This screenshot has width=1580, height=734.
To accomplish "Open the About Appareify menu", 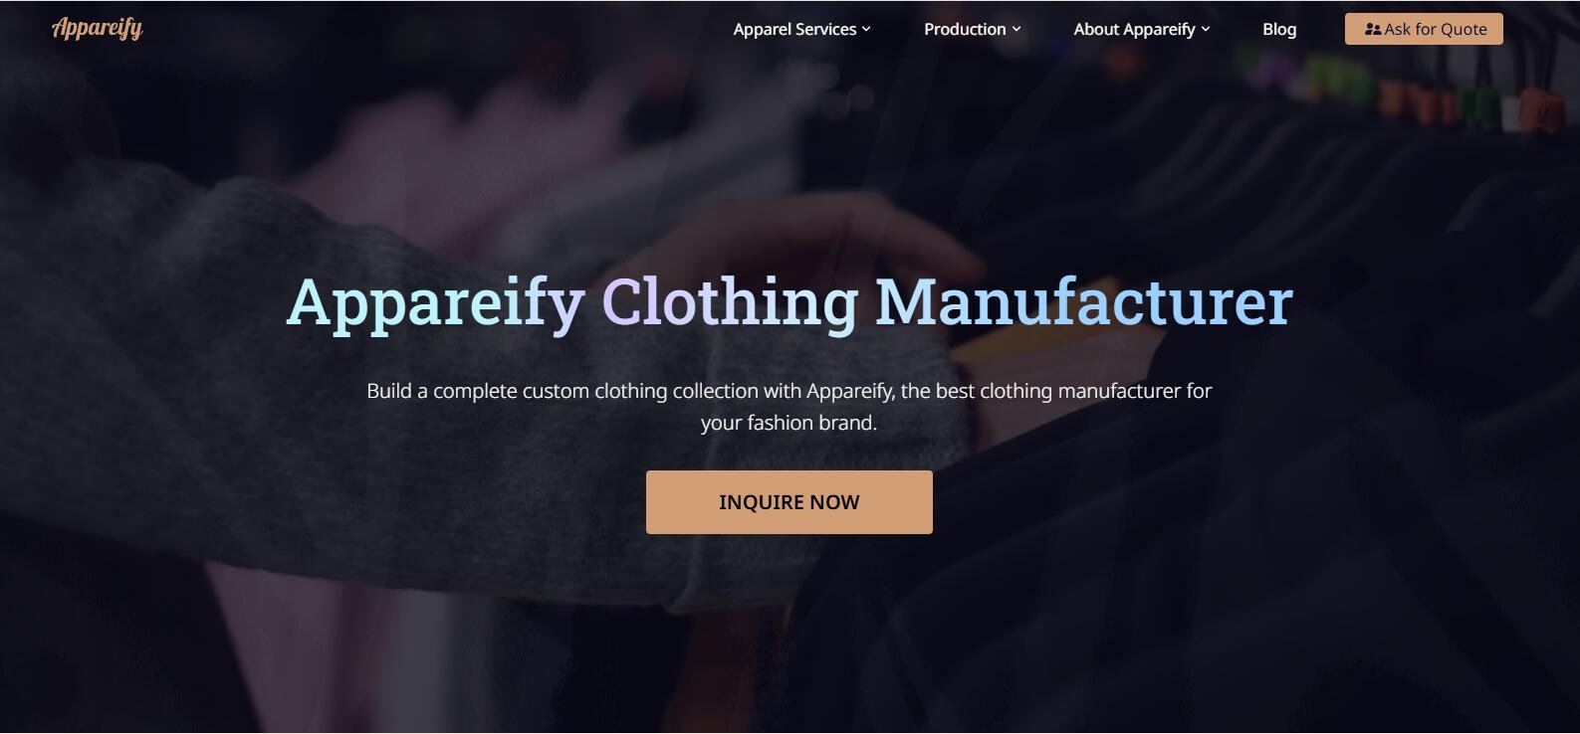I will (1142, 30).
